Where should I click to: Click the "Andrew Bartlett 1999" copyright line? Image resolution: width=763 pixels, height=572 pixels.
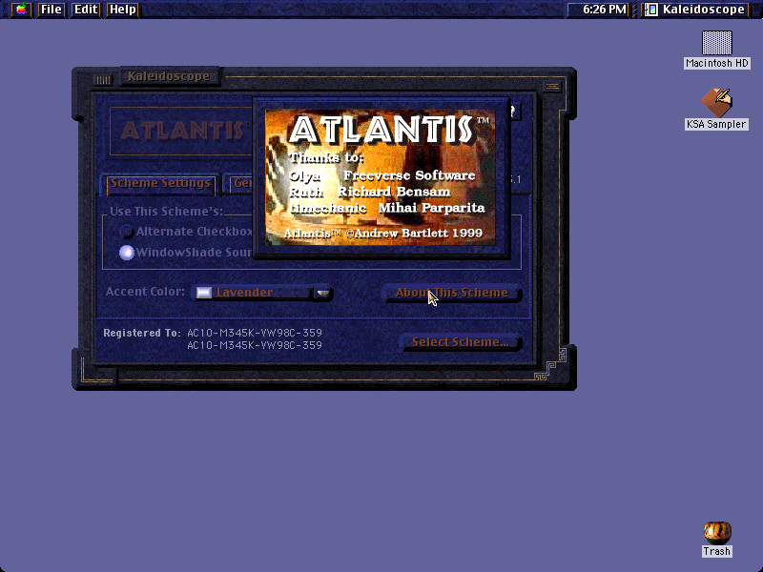[383, 234]
